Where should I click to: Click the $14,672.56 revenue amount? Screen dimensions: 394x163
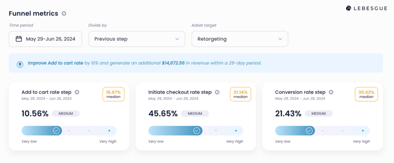coord(173,63)
